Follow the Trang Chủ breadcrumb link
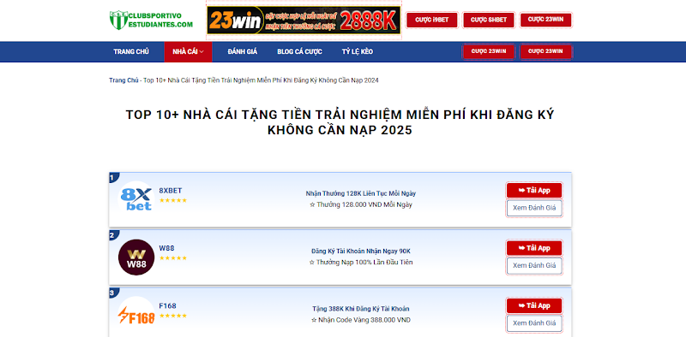The height and width of the screenshot is (337, 686). click(123, 80)
